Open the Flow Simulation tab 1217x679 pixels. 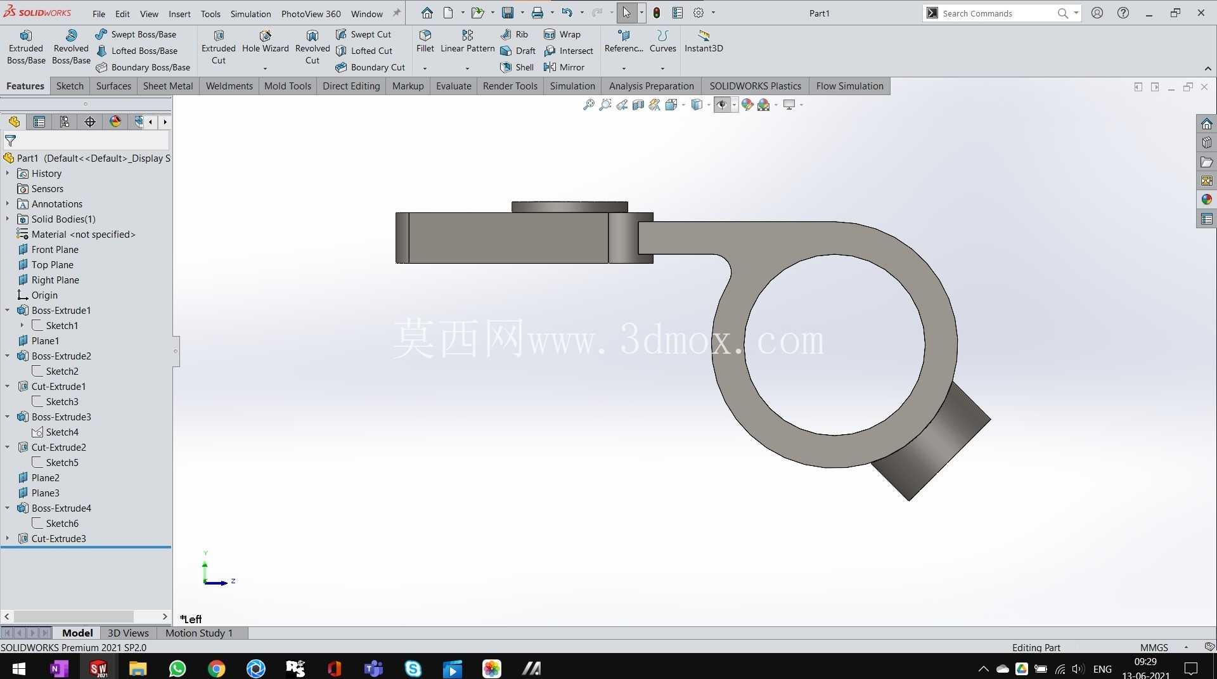pyautogui.click(x=849, y=86)
